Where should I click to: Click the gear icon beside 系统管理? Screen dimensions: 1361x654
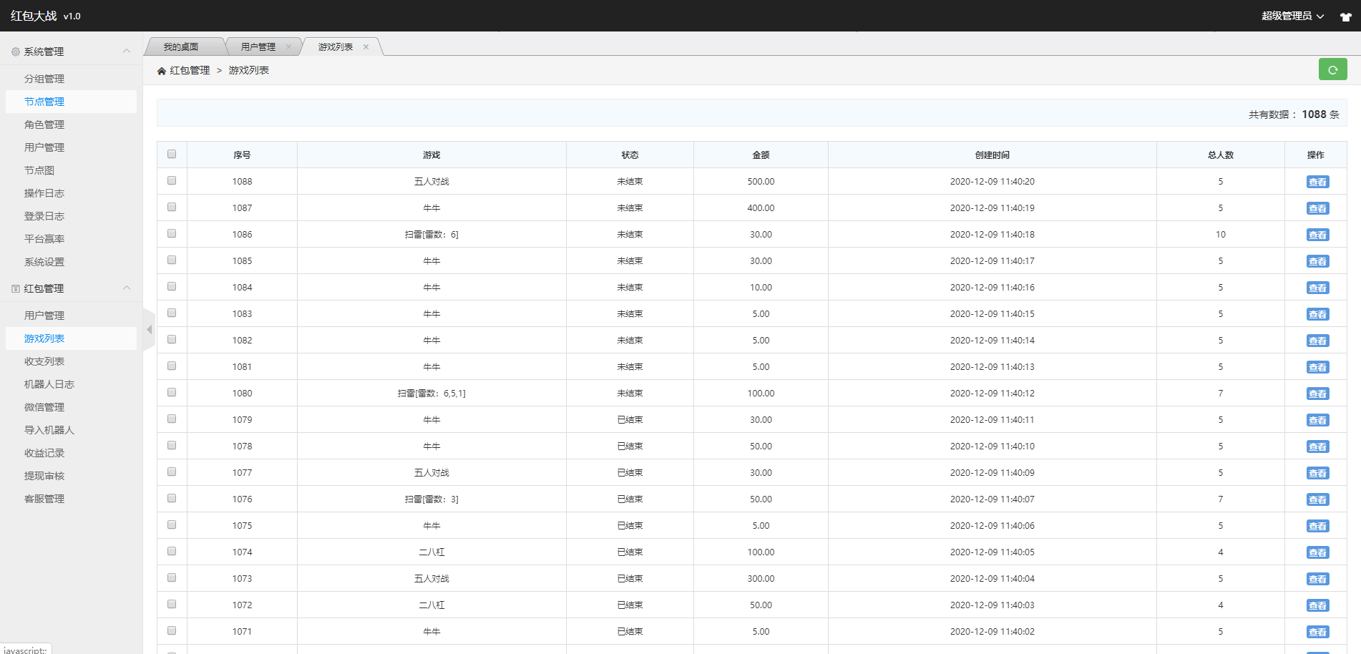pos(14,51)
